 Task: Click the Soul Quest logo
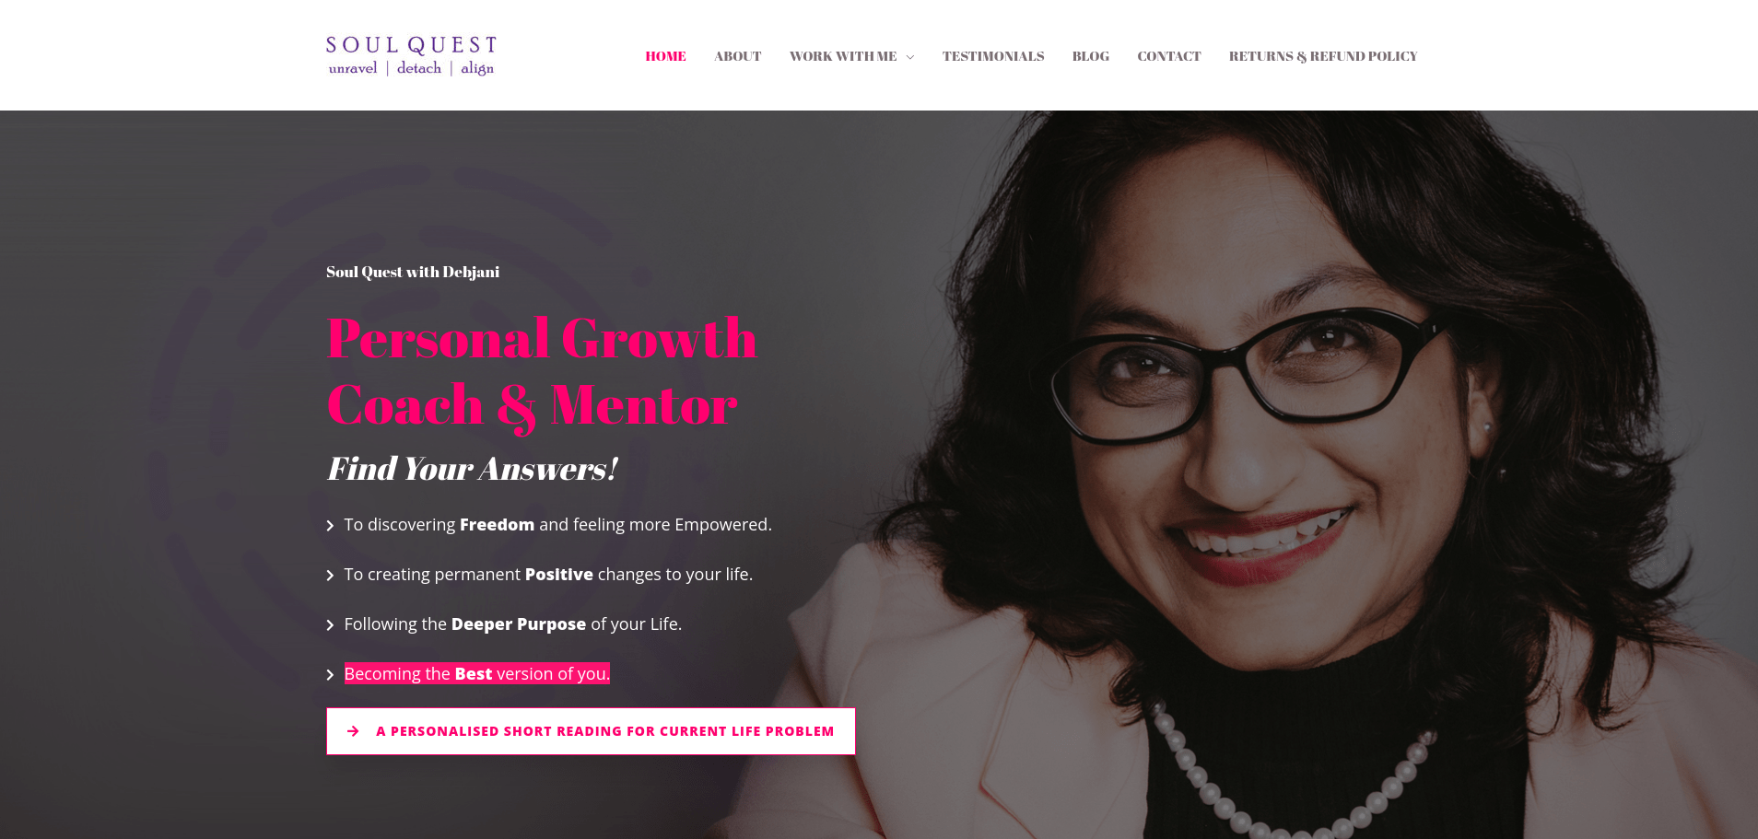(x=411, y=55)
